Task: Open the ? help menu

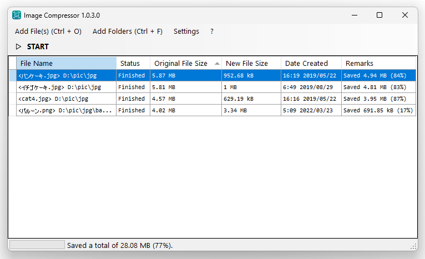Action: [x=212, y=32]
